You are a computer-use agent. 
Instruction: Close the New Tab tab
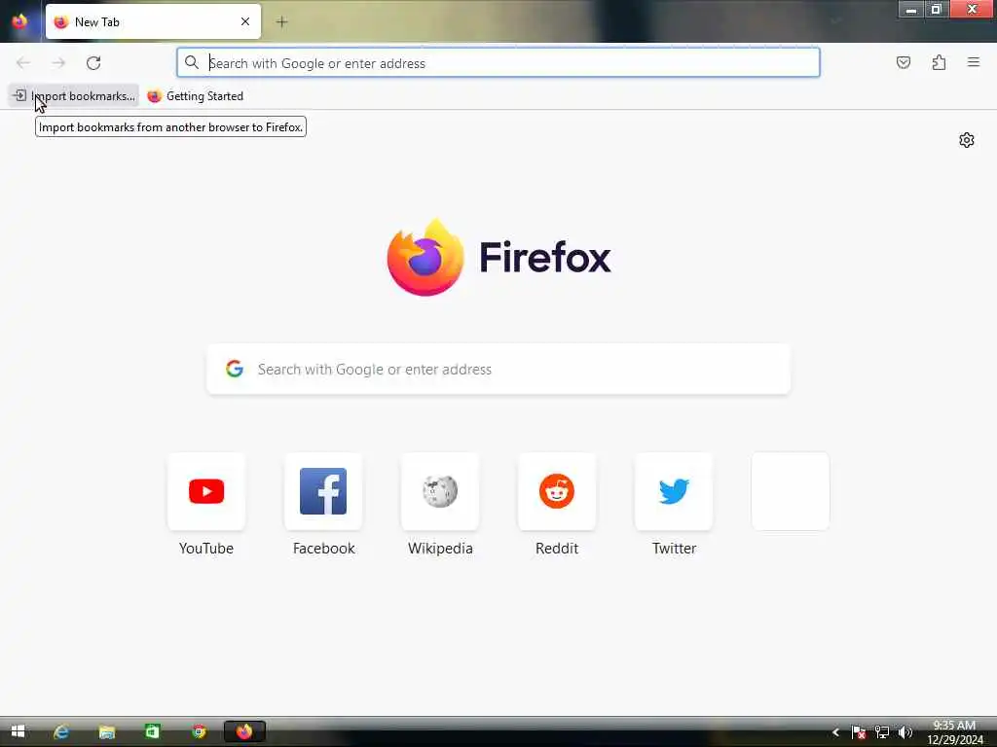(x=245, y=21)
